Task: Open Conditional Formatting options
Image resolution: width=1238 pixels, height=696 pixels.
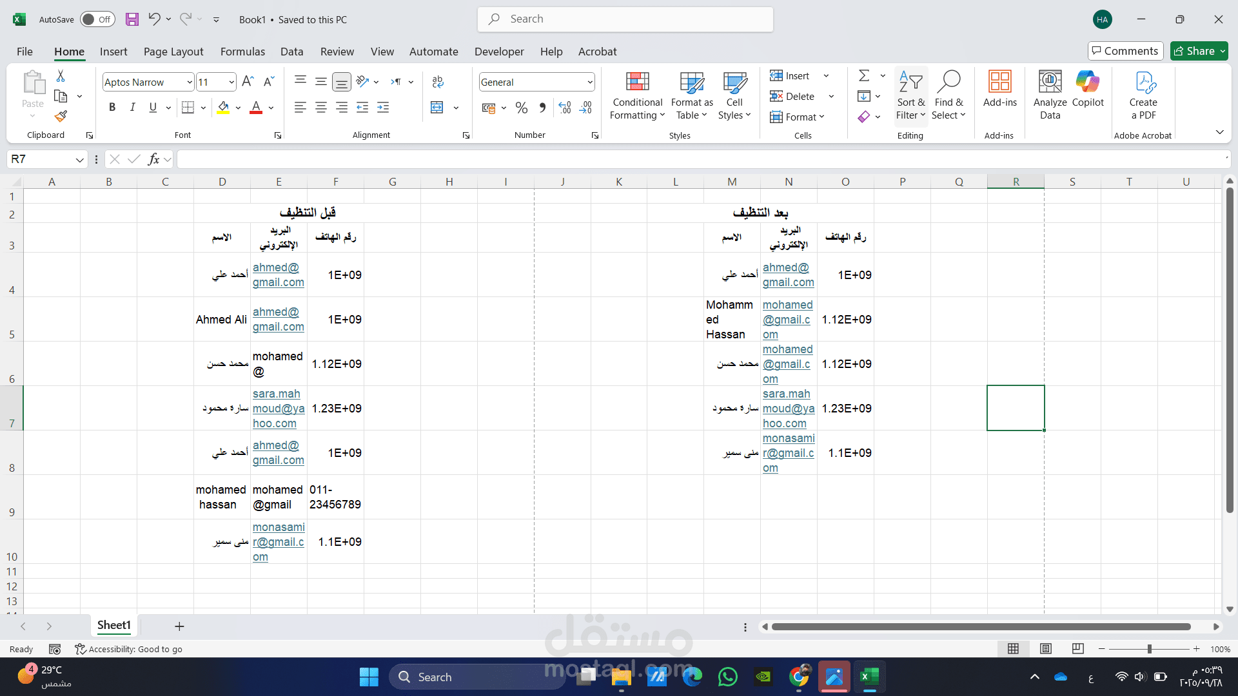Action: coord(637,95)
